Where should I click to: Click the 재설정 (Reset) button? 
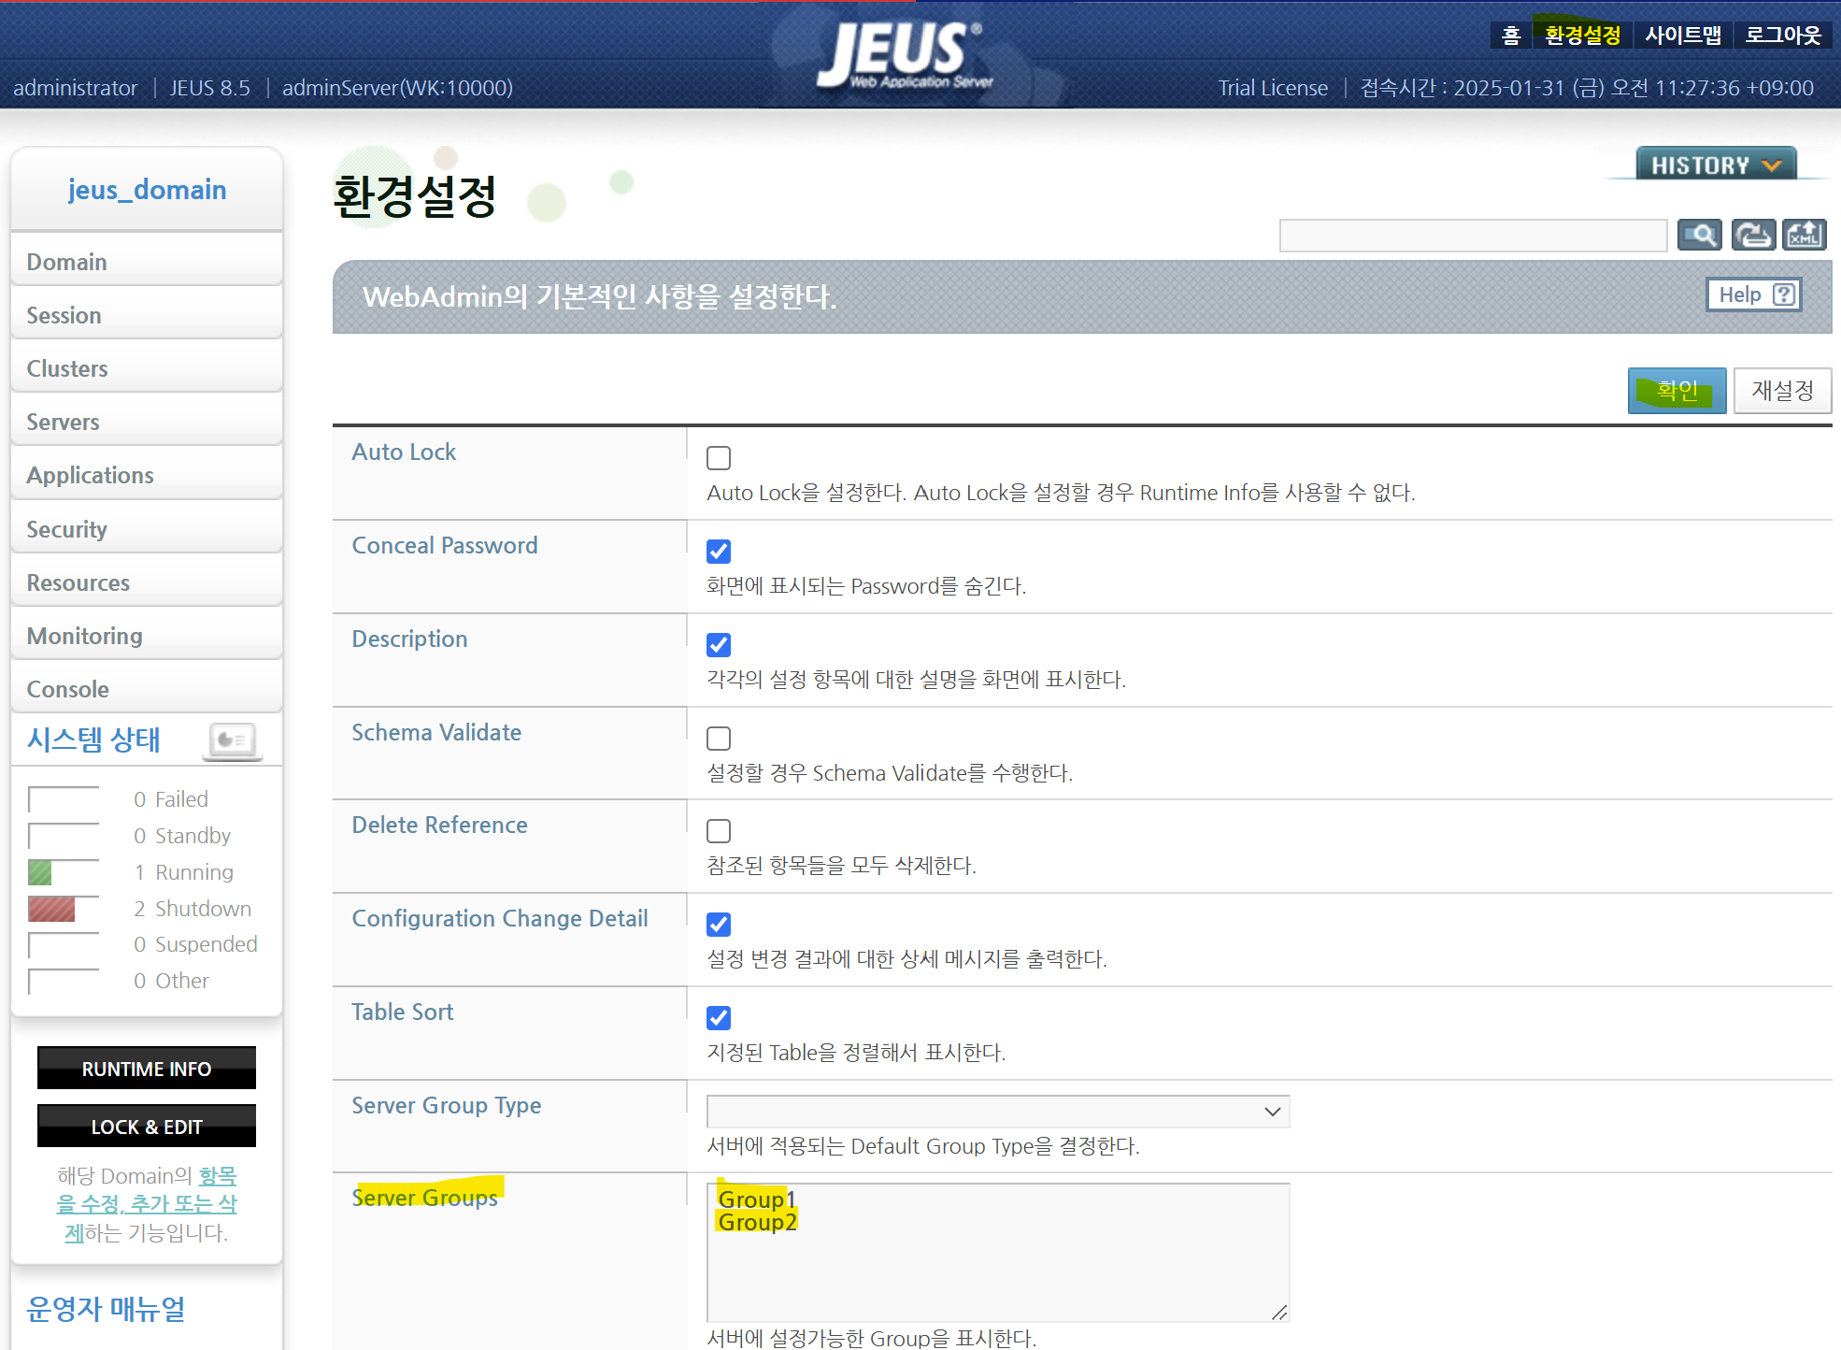coord(1782,390)
